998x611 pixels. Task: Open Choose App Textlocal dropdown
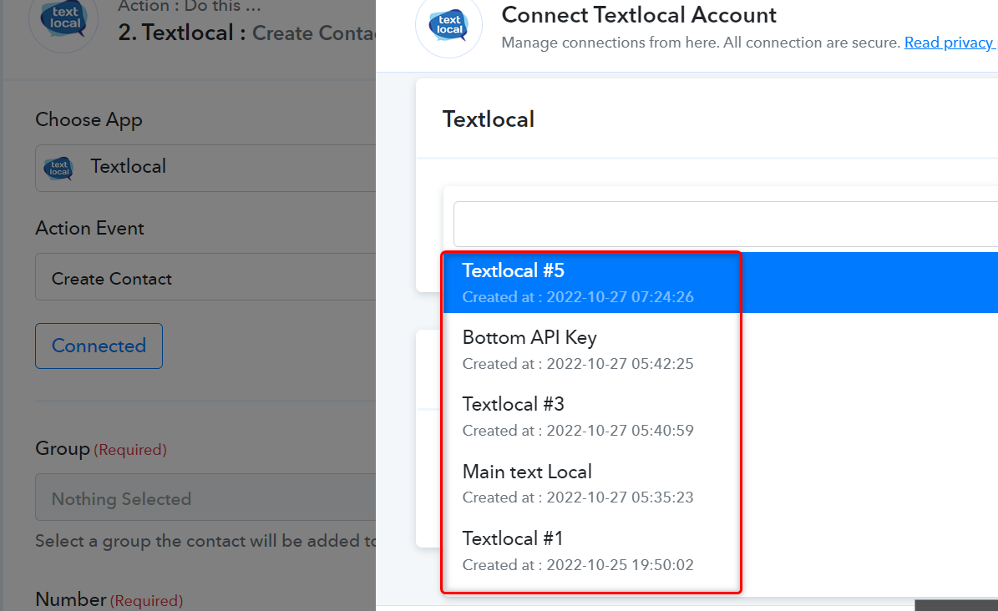tap(205, 168)
